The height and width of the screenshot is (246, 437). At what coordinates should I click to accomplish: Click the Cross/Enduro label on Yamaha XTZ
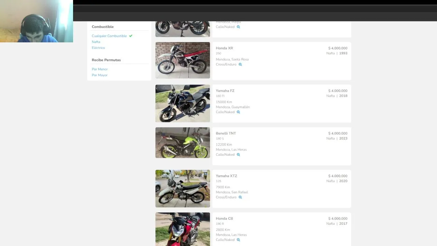[226, 197]
